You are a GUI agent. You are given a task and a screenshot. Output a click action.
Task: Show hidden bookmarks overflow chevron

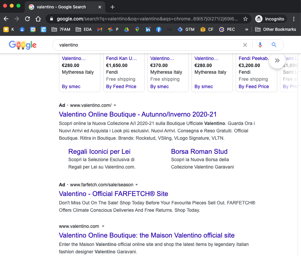tap(247, 29)
